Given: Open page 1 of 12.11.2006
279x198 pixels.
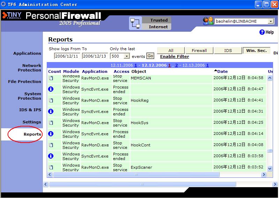Looking at the screenshot, I should [136, 65].
